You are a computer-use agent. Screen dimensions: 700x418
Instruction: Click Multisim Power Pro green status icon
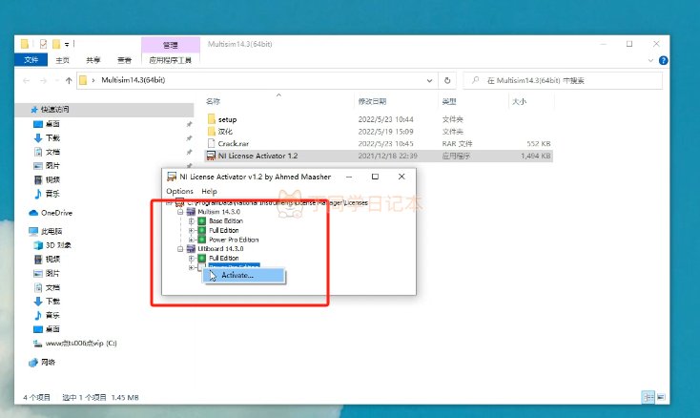coord(202,240)
